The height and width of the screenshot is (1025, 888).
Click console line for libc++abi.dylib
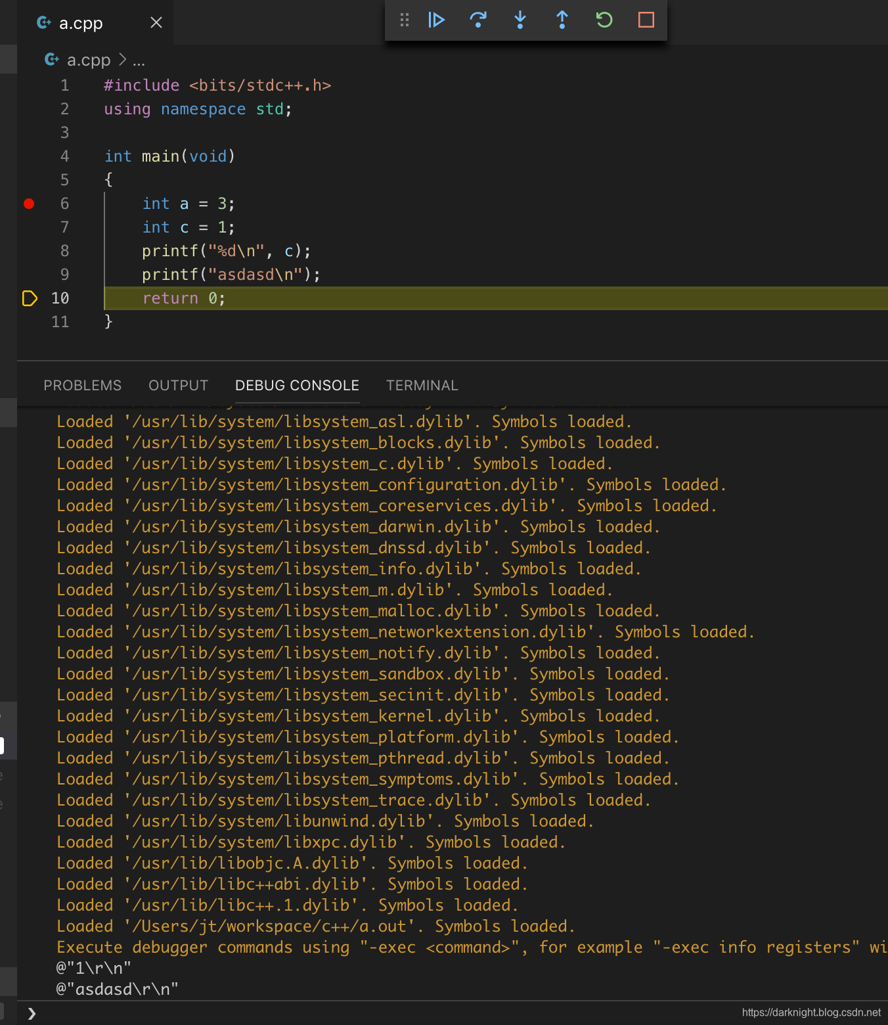coord(292,884)
